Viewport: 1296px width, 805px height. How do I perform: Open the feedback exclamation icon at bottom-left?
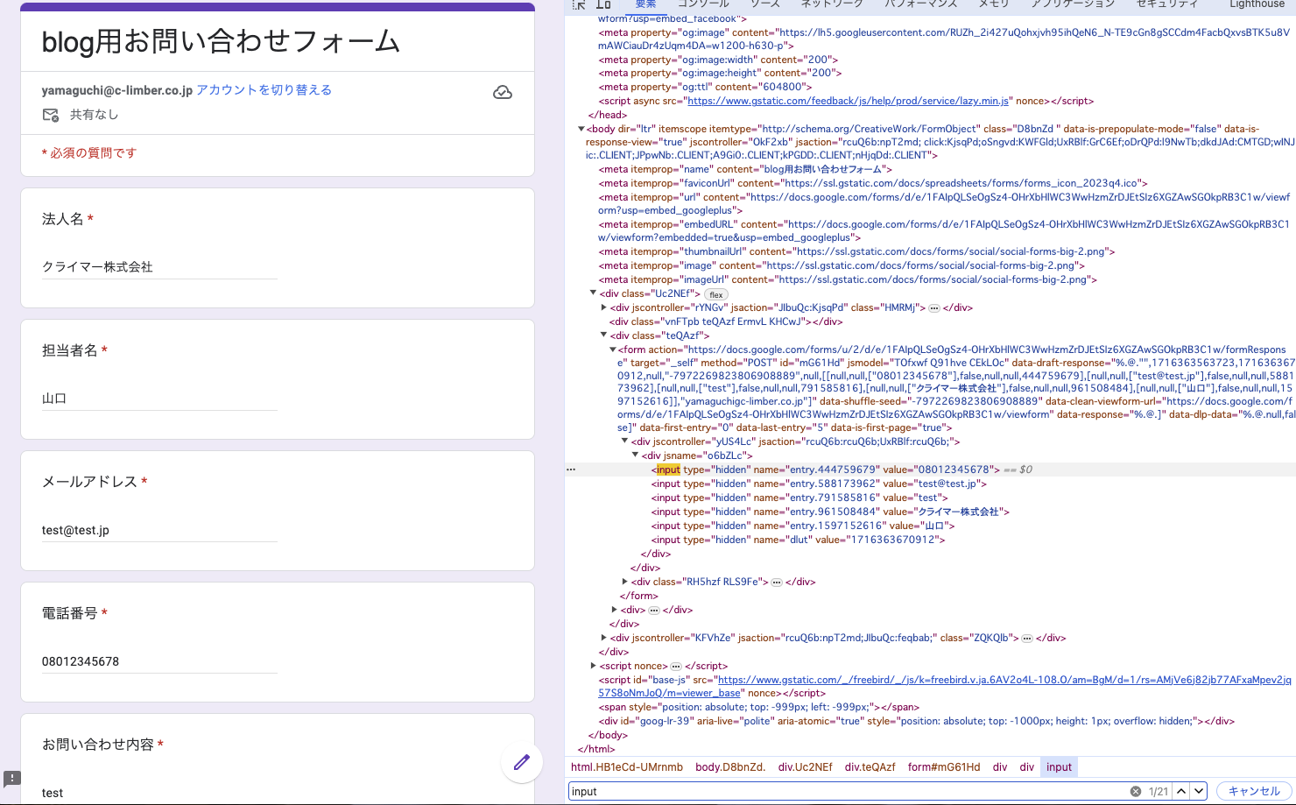tap(12, 778)
